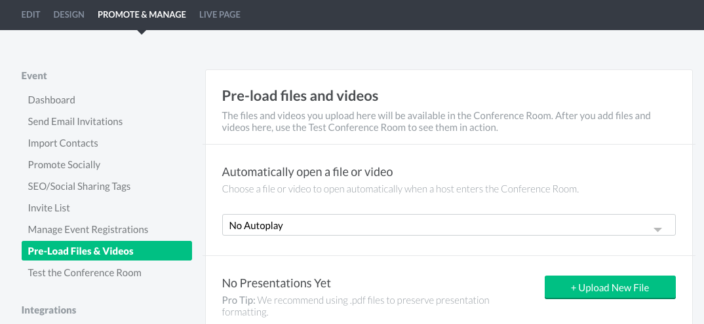Select the PROMOTE & MANAGE tab
This screenshot has width=704, height=324.
(142, 14)
